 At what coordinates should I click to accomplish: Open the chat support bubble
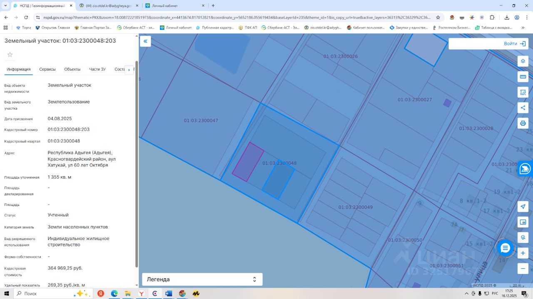click(506, 248)
